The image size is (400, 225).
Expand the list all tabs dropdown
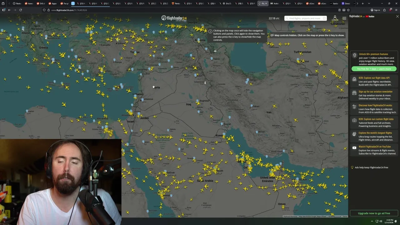click(369, 3)
